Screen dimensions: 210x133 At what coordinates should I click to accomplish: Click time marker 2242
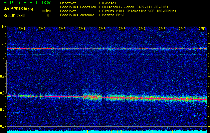pos(42,29)
